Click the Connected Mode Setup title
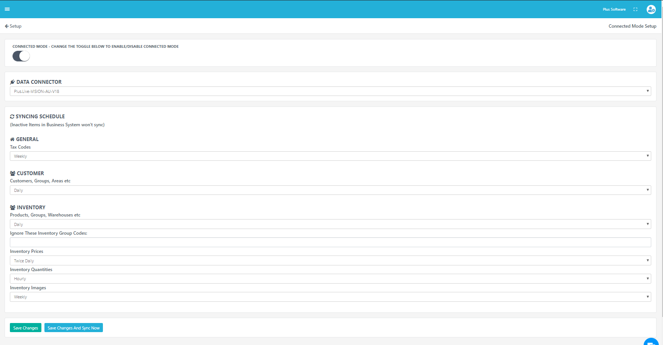Screen dimensions: 663x345 632,26
